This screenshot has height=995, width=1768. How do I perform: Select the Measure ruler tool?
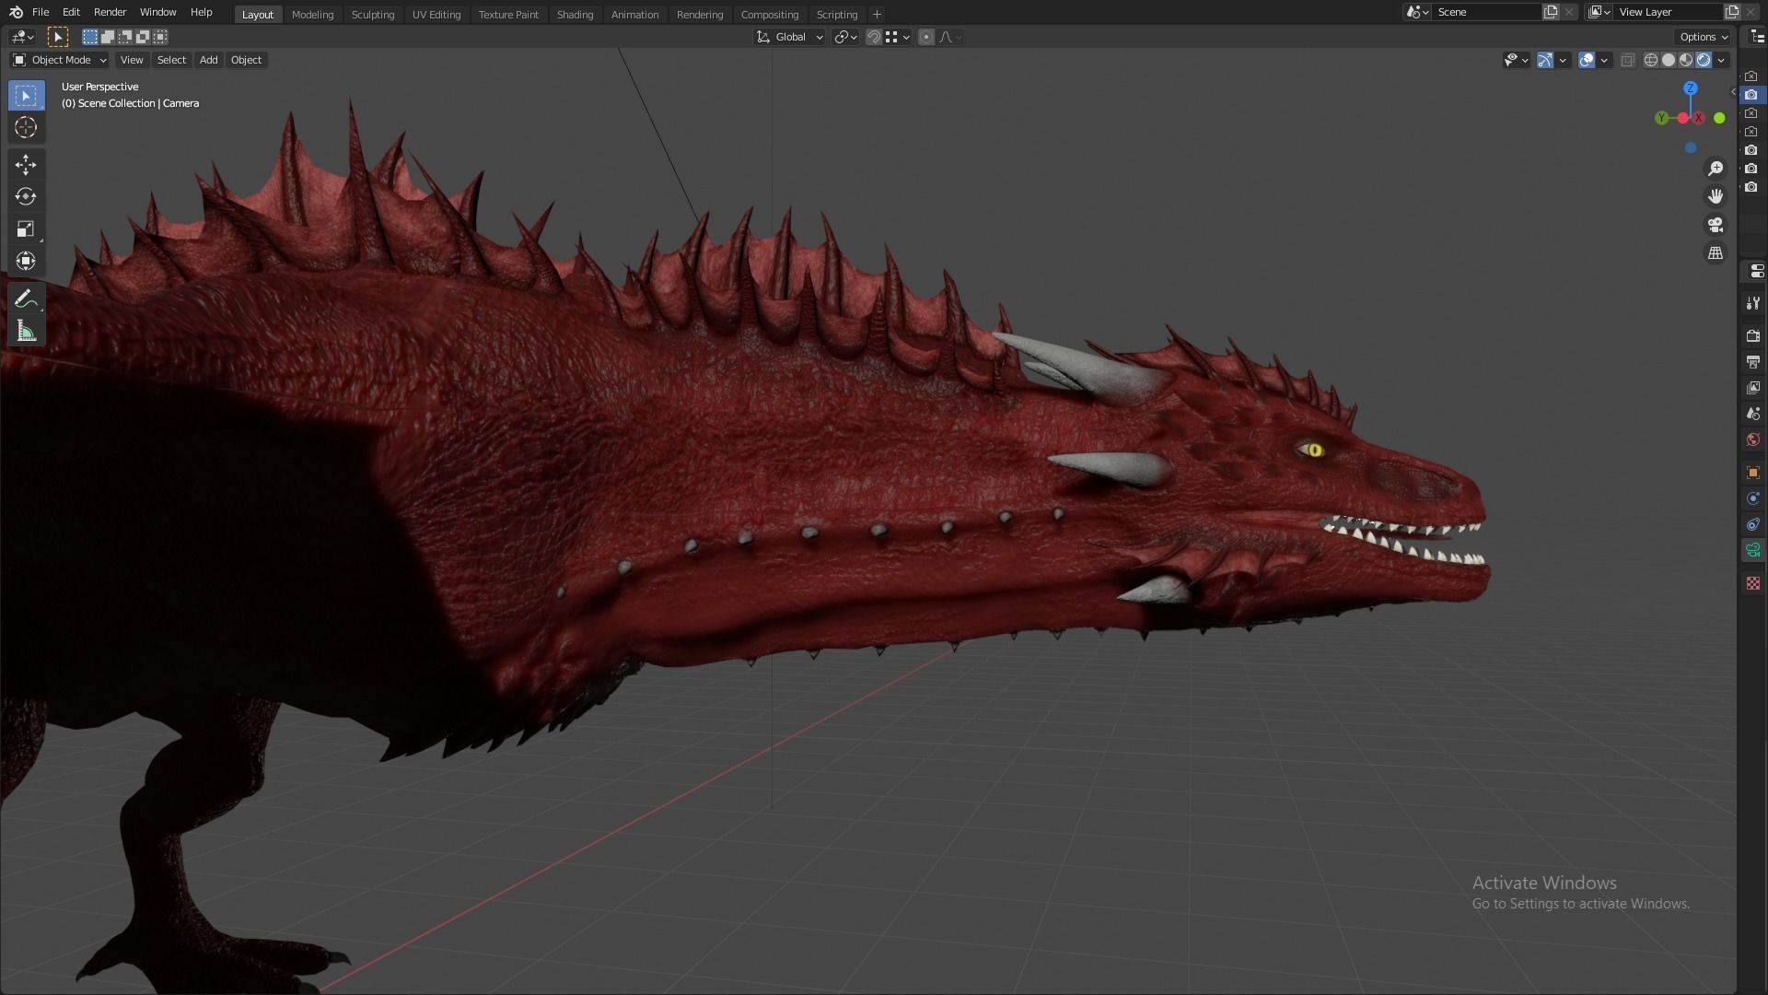click(26, 331)
